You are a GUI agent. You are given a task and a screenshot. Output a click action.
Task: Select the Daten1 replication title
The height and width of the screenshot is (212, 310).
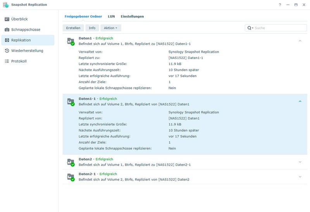pyautogui.click(x=85, y=38)
